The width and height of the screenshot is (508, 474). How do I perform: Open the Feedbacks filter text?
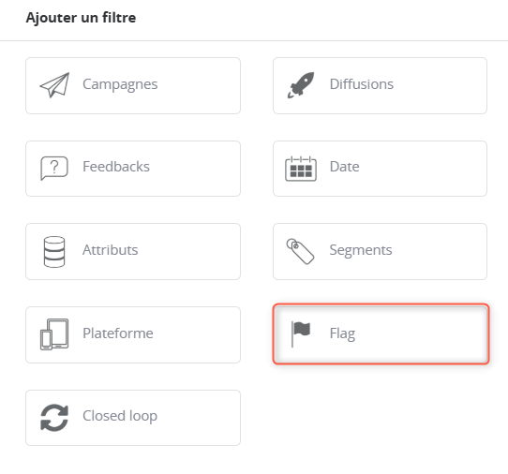[116, 167]
